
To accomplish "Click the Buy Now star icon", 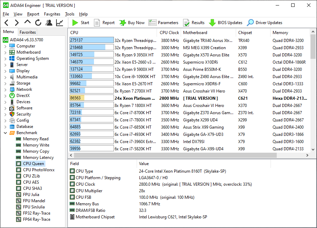I will pyautogui.click(x=123, y=23).
